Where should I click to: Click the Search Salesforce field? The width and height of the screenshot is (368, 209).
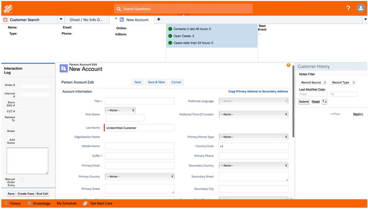click(x=184, y=9)
